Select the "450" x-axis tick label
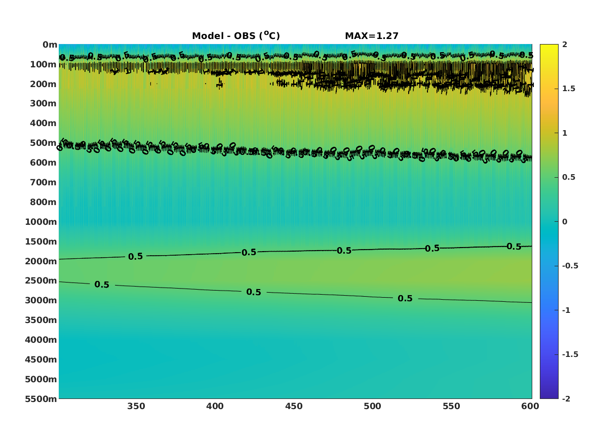 coord(294,406)
